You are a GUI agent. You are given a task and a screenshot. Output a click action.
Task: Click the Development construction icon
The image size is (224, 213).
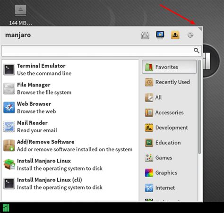tap(149, 128)
